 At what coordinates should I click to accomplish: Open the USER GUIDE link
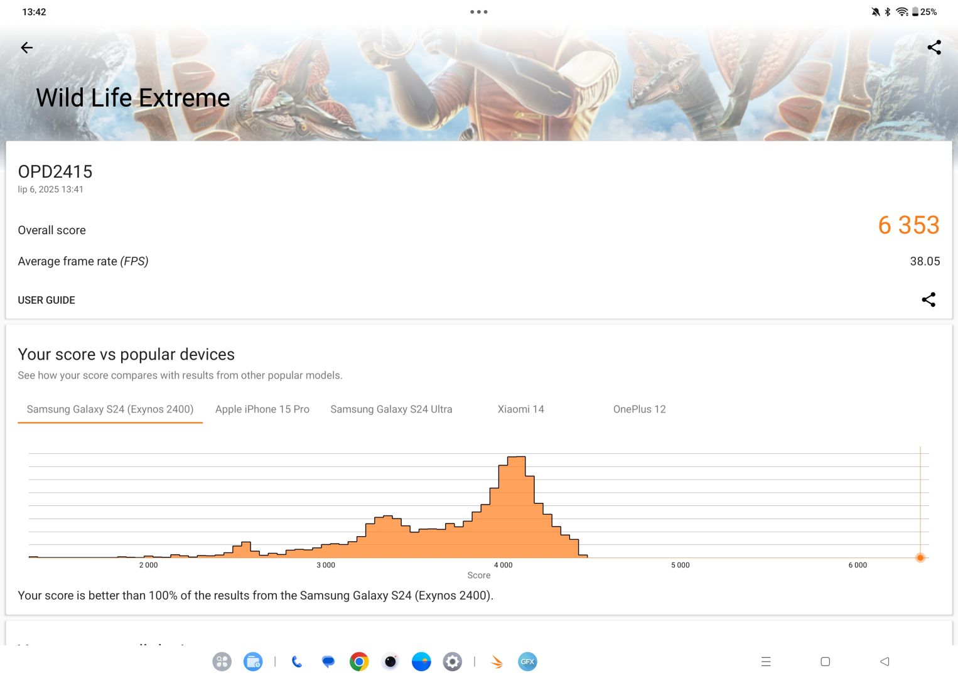[x=46, y=300]
